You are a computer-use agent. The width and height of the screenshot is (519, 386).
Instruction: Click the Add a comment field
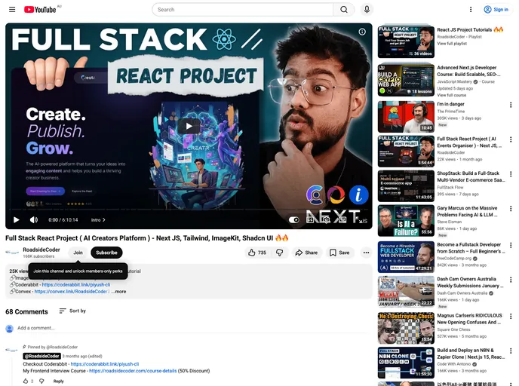point(194,328)
